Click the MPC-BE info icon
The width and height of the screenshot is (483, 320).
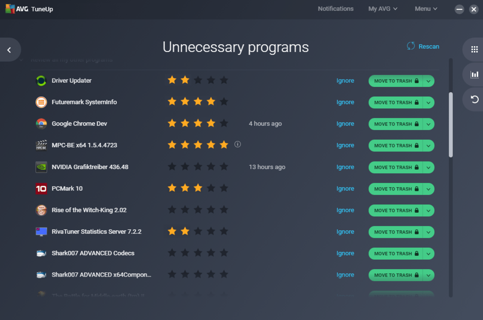click(237, 144)
